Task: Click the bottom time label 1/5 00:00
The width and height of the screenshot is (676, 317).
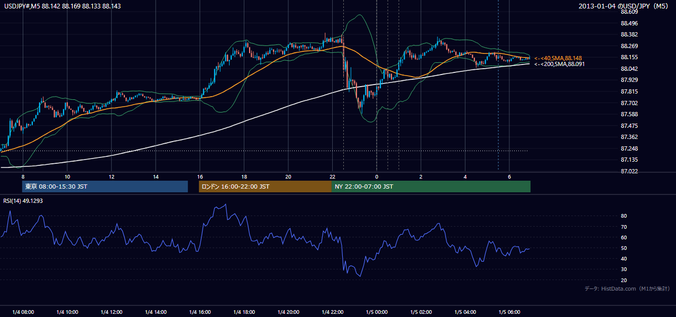Action: point(377,312)
